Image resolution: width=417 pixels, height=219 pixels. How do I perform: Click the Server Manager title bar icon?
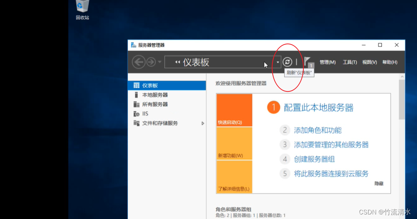coord(134,45)
